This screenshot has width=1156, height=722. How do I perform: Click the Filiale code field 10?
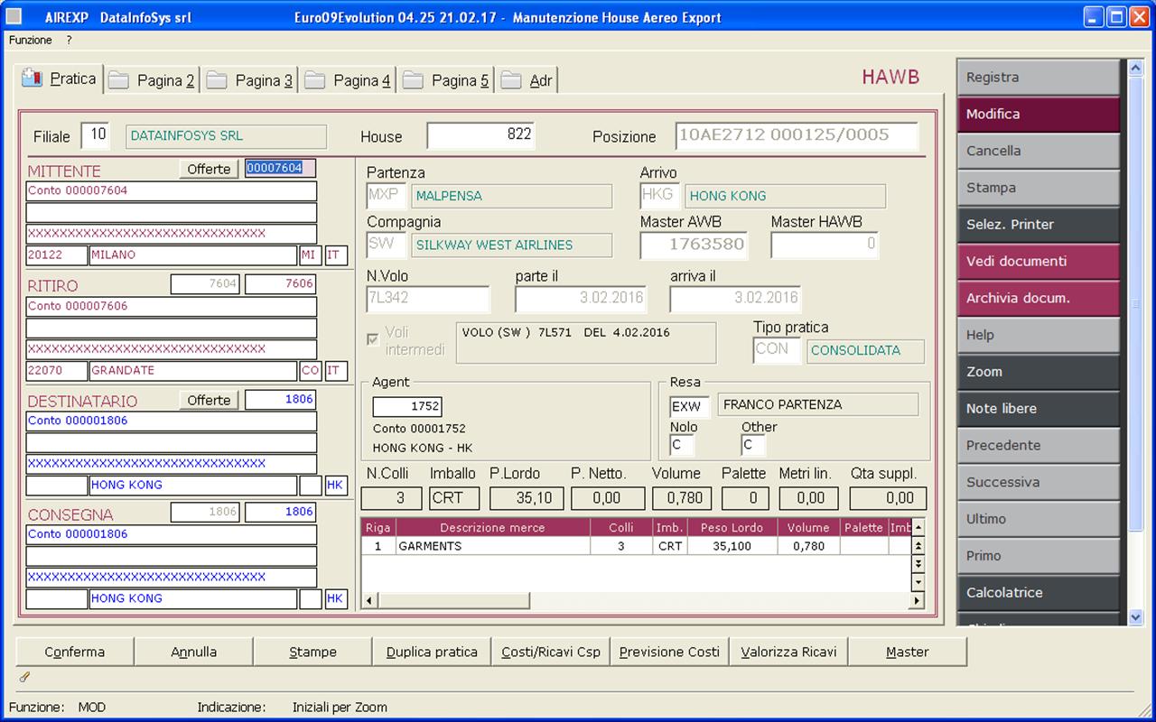[96, 135]
